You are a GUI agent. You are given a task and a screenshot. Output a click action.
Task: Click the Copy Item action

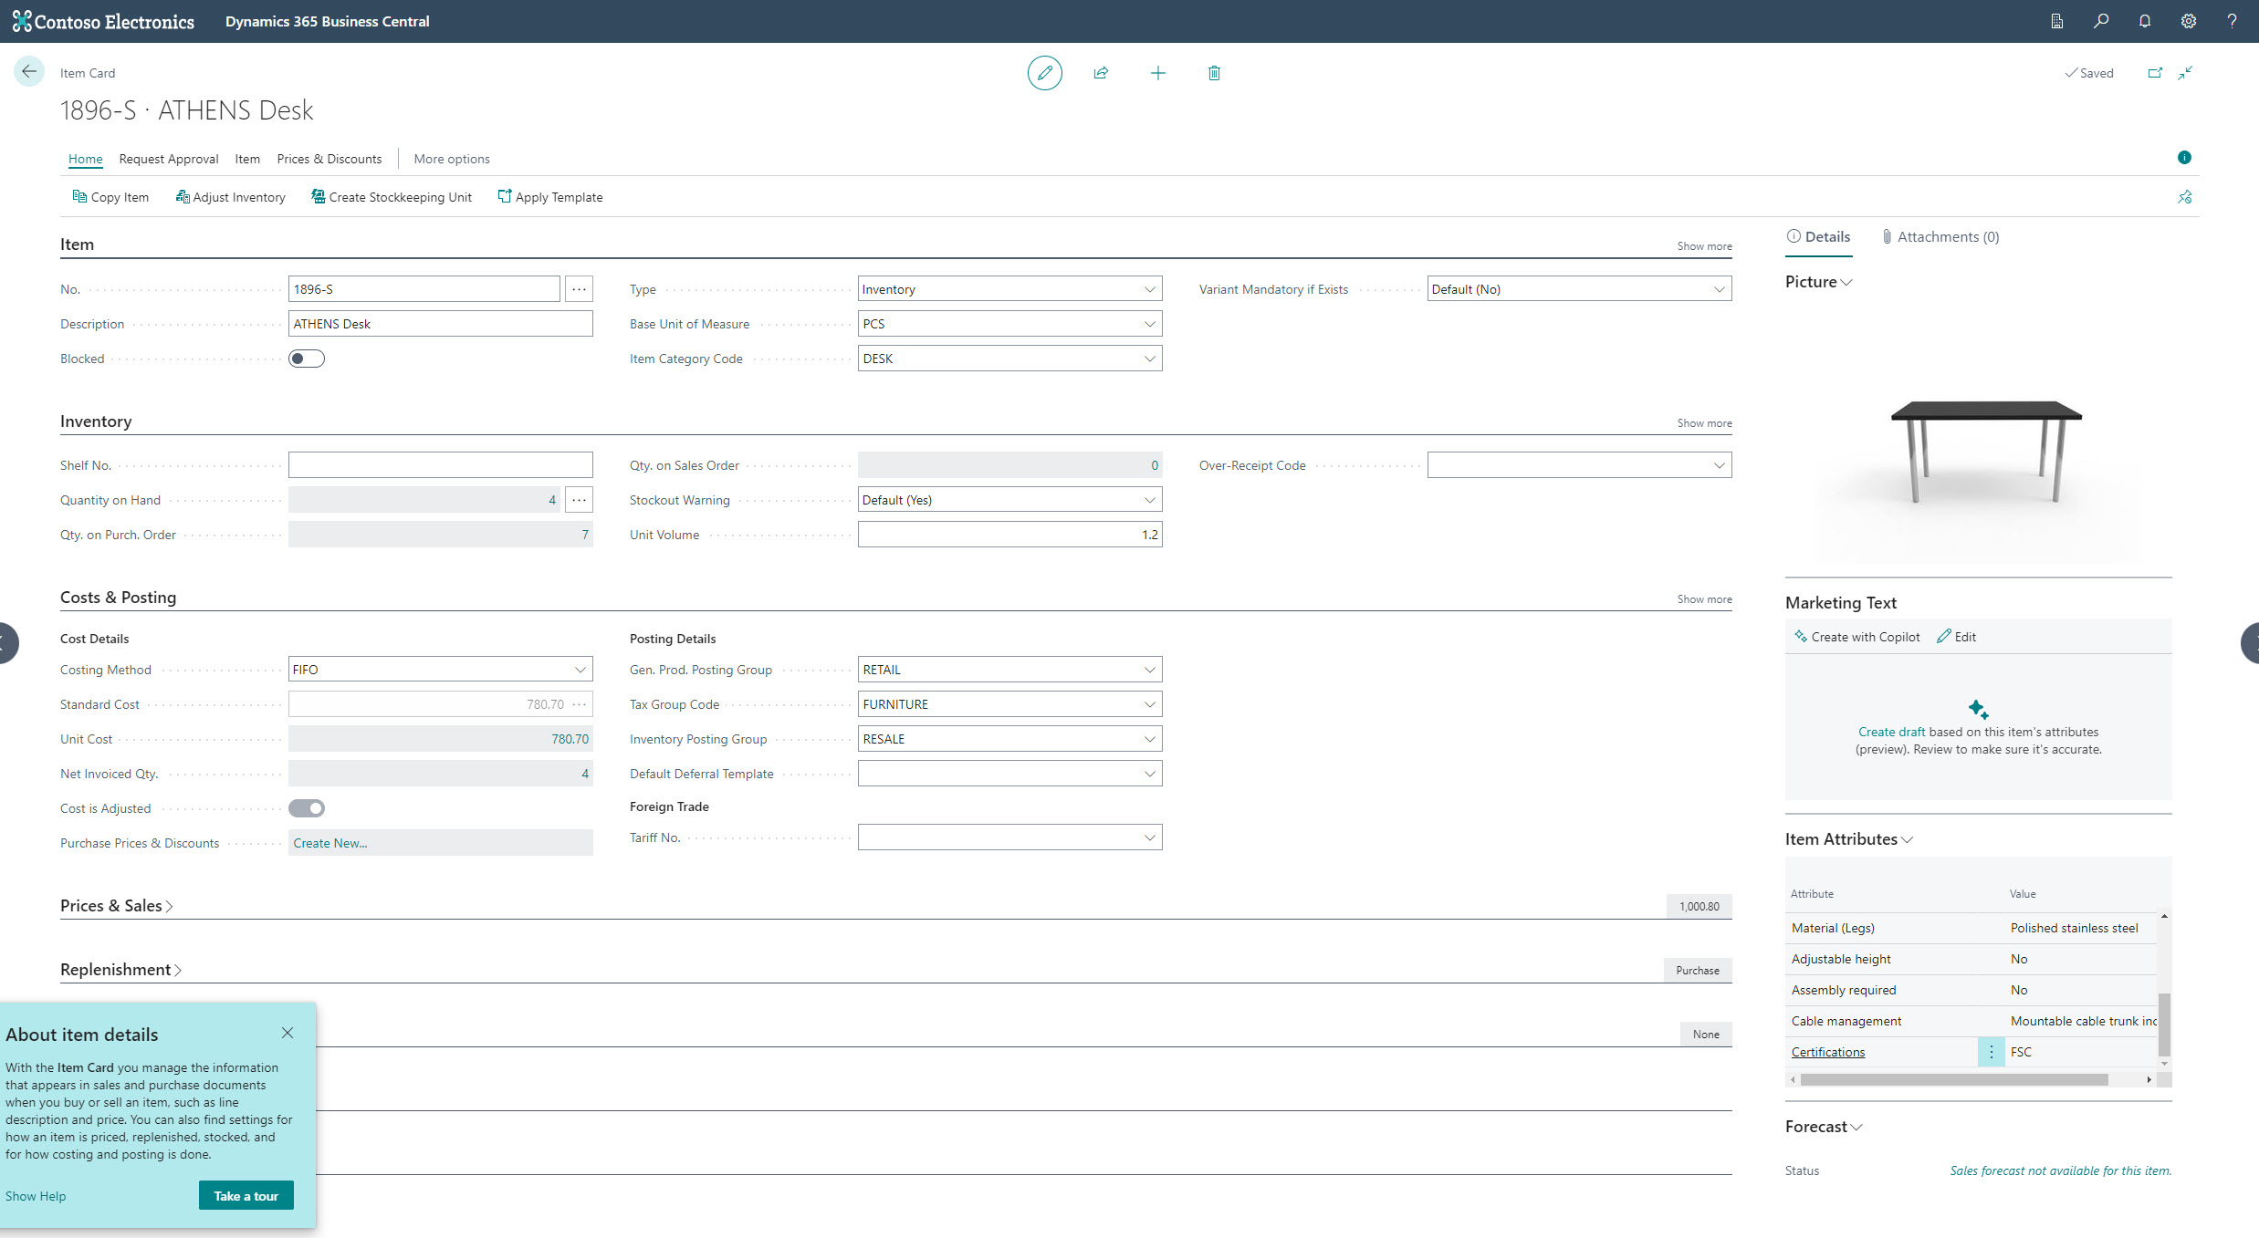(x=110, y=197)
